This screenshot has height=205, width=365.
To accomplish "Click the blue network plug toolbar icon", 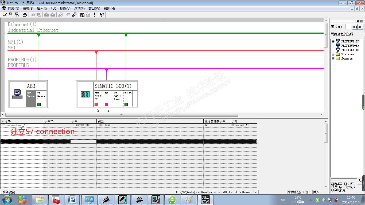I will click(75, 15).
